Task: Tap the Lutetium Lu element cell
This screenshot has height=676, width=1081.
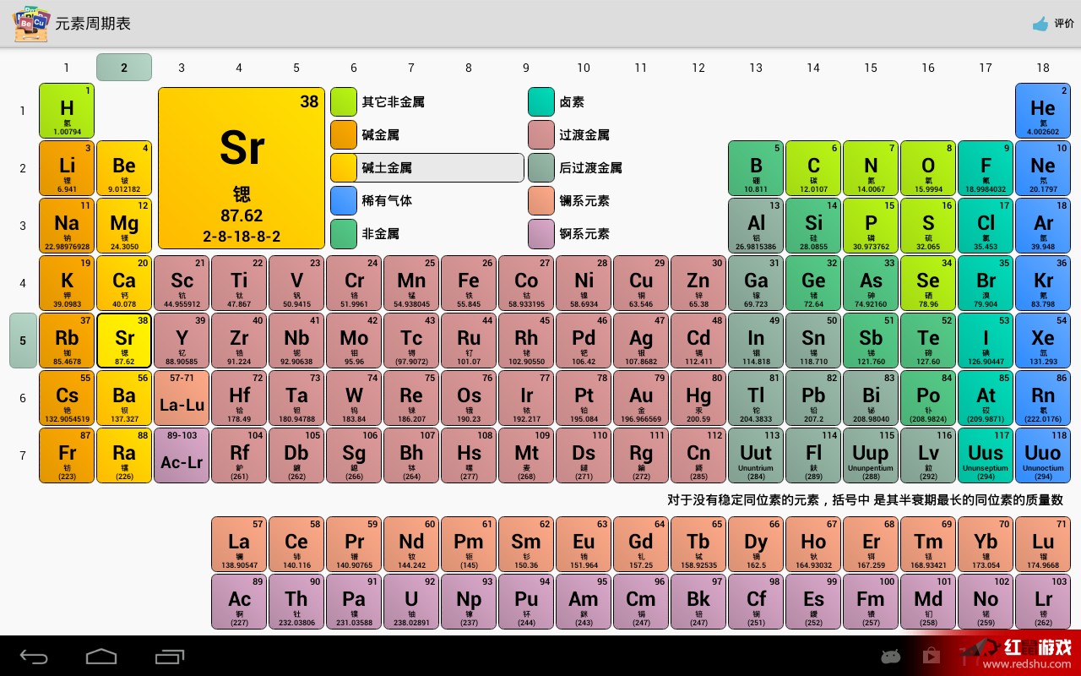Action: click(x=1043, y=544)
